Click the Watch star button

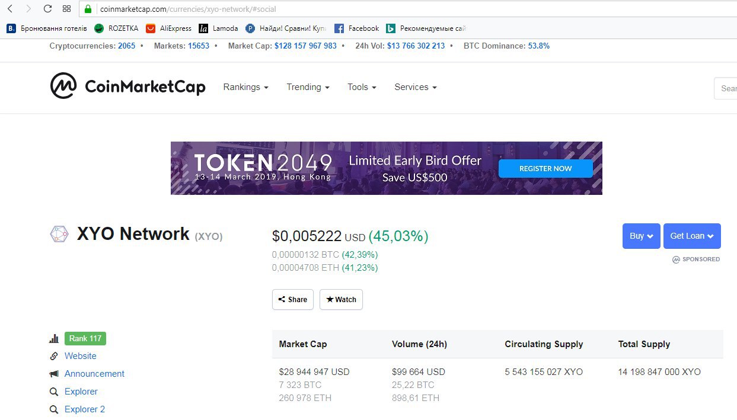point(341,299)
